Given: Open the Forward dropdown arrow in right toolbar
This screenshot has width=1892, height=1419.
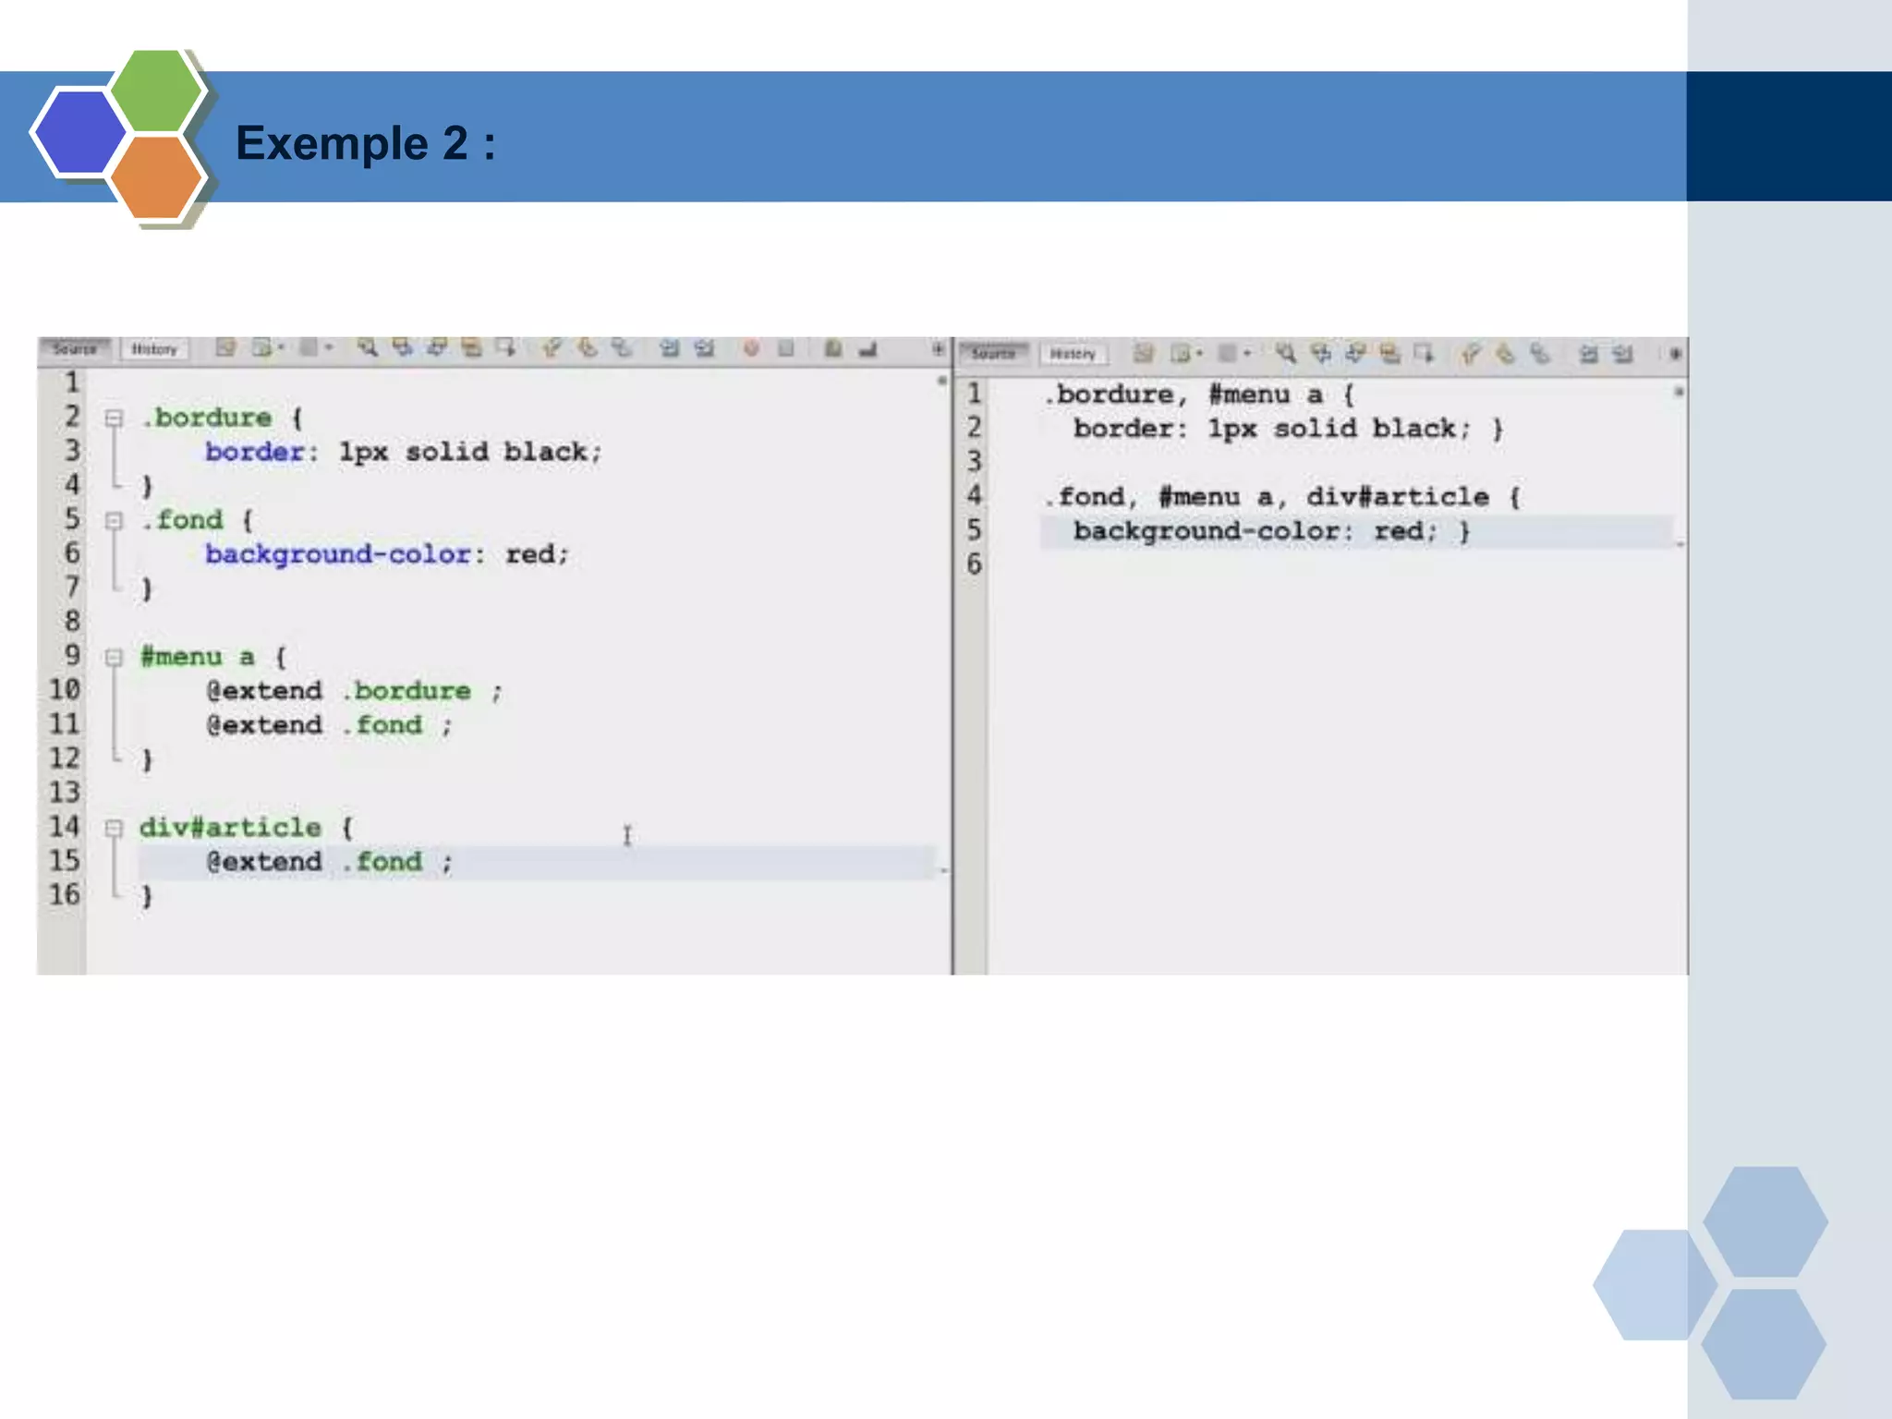Looking at the screenshot, I should (x=1247, y=353).
